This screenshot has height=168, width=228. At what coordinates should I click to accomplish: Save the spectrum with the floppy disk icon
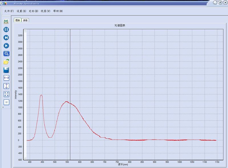coord(6,70)
